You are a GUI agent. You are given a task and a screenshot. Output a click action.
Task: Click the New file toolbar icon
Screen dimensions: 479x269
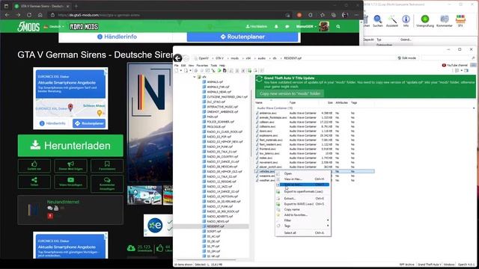click(177, 70)
